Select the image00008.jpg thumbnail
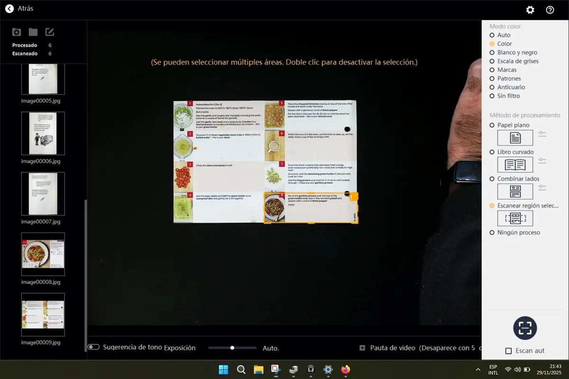This screenshot has width=569, height=379. [43, 254]
